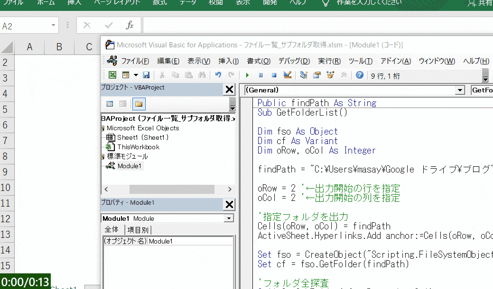Click the VBA control icon left of ファイル menu
493x289 pixels.
pos(112,61)
